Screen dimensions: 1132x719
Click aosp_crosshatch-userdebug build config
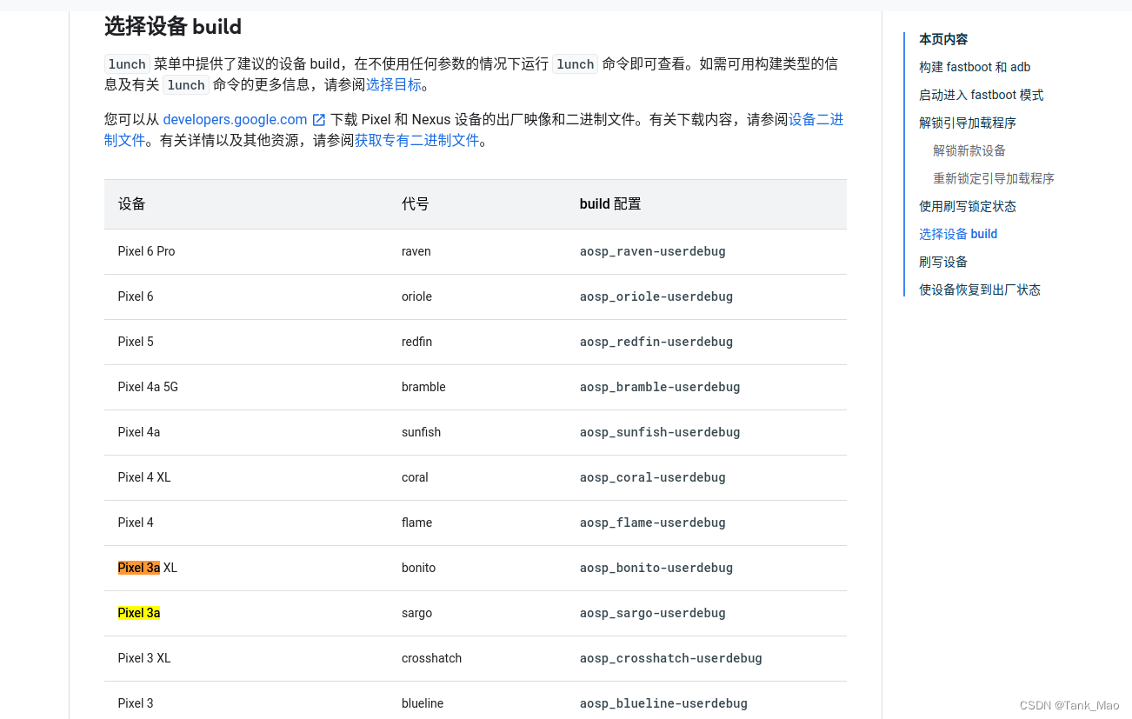click(671, 658)
